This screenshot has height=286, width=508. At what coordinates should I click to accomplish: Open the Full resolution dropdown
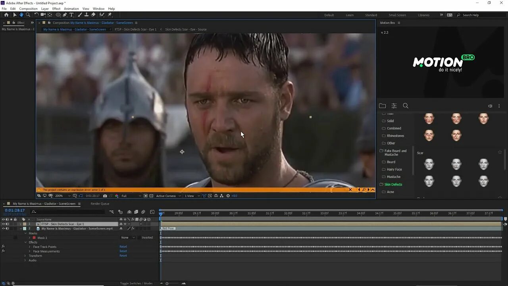coord(131,196)
